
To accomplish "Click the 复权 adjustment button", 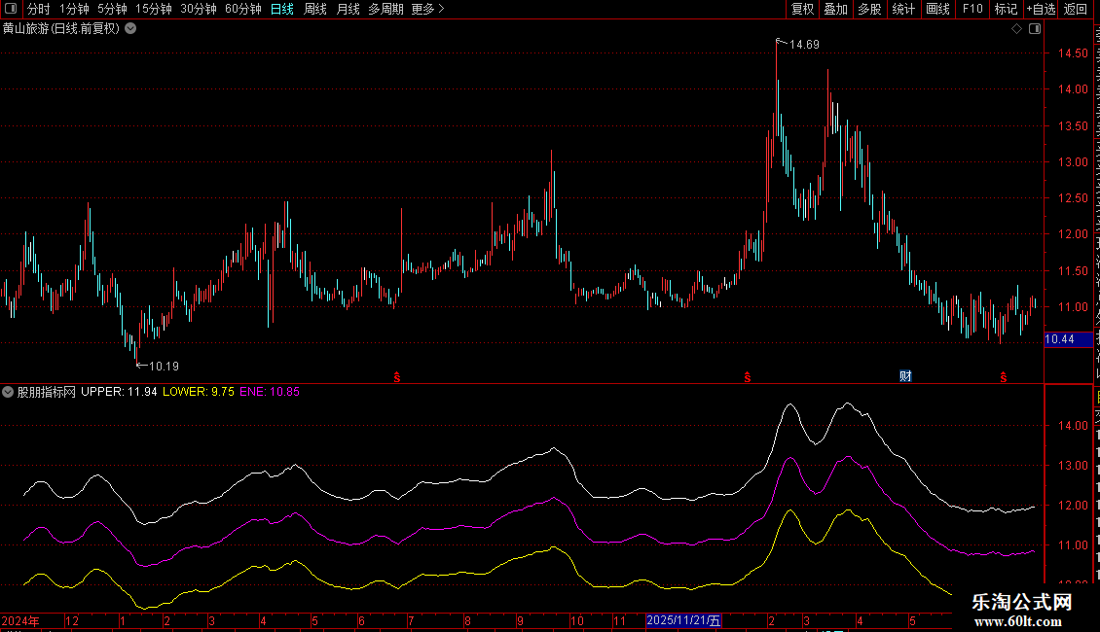I will [x=802, y=9].
